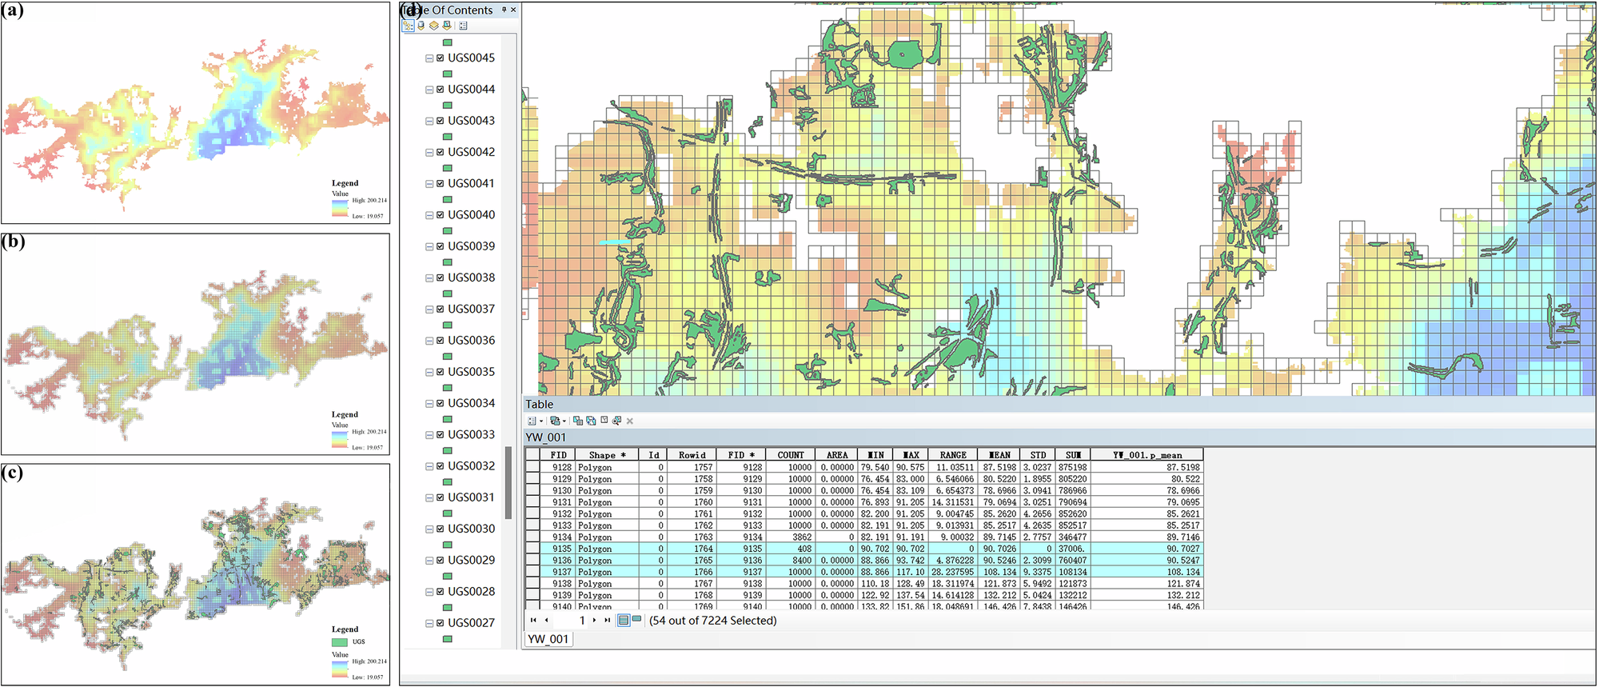This screenshot has width=1599, height=687.
Task: Toggle visibility of layer UGS0038
Action: point(440,278)
